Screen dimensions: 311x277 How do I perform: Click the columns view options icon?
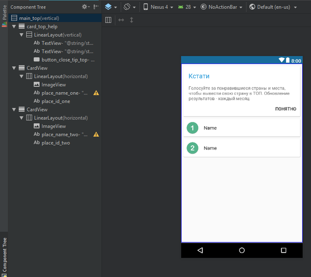108,20
